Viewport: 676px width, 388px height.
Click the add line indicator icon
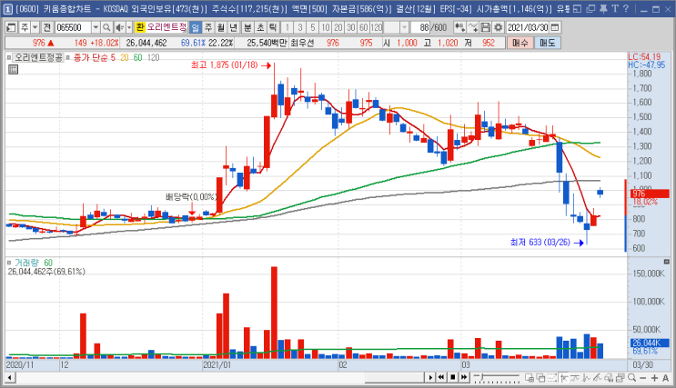point(473,27)
